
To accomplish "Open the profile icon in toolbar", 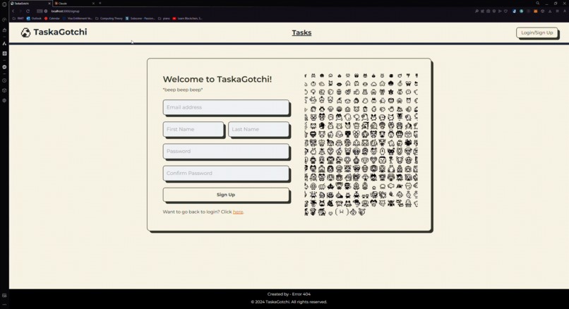I will [x=565, y=11].
